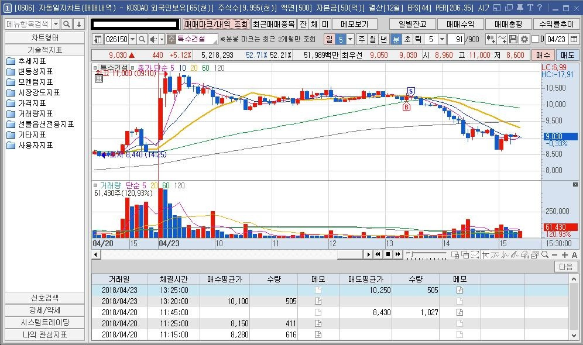Search menu items with the magnifier icon

click(x=67, y=24)
